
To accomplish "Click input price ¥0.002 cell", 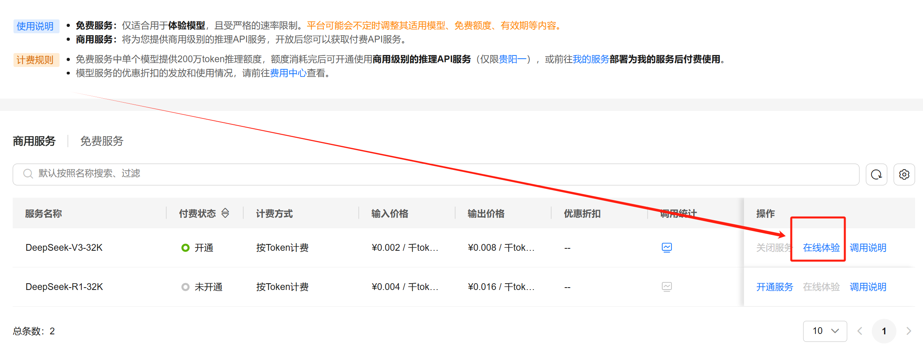I will click(x=405, y=248).
